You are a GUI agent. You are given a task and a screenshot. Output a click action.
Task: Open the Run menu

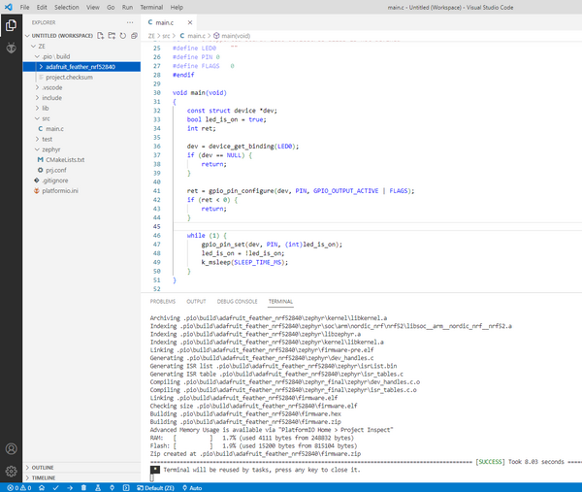tap(127, 7)
